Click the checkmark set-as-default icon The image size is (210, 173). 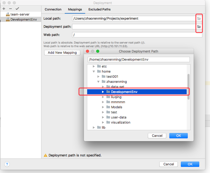[x=17, y=9]
